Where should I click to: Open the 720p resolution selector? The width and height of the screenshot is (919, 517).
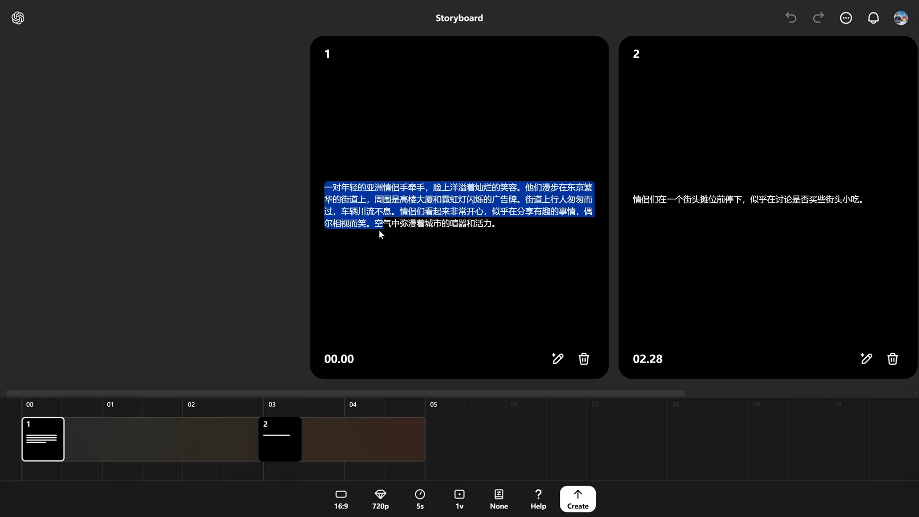pos(380,499)
